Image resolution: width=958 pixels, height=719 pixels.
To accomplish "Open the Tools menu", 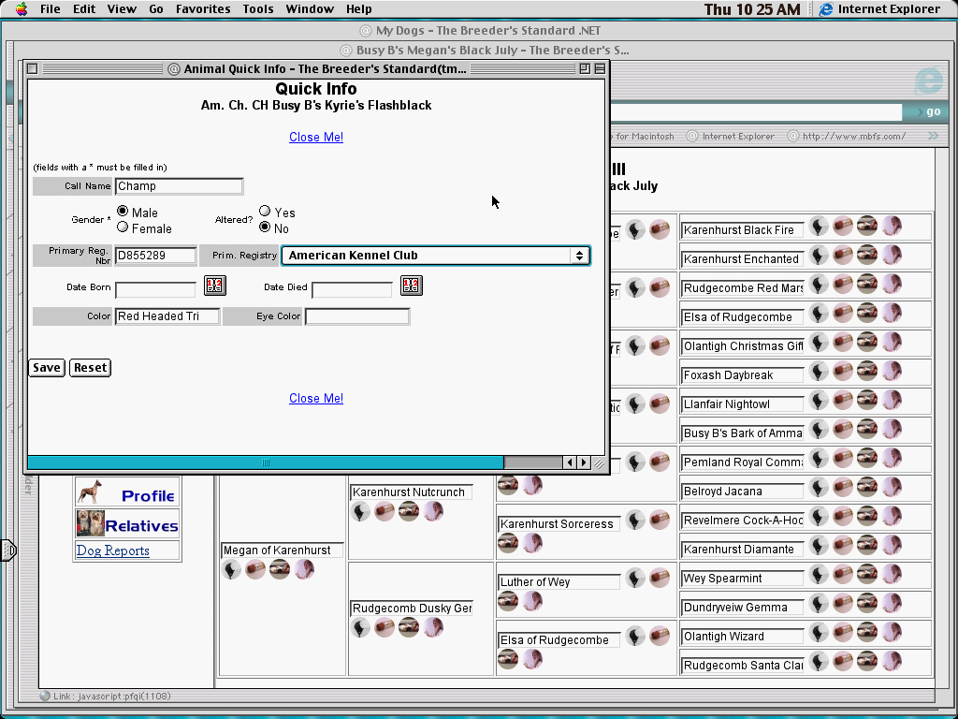I will point(258,9).
